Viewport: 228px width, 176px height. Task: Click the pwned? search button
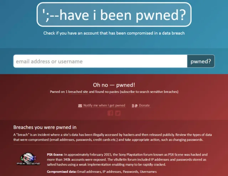pos(201,61)
